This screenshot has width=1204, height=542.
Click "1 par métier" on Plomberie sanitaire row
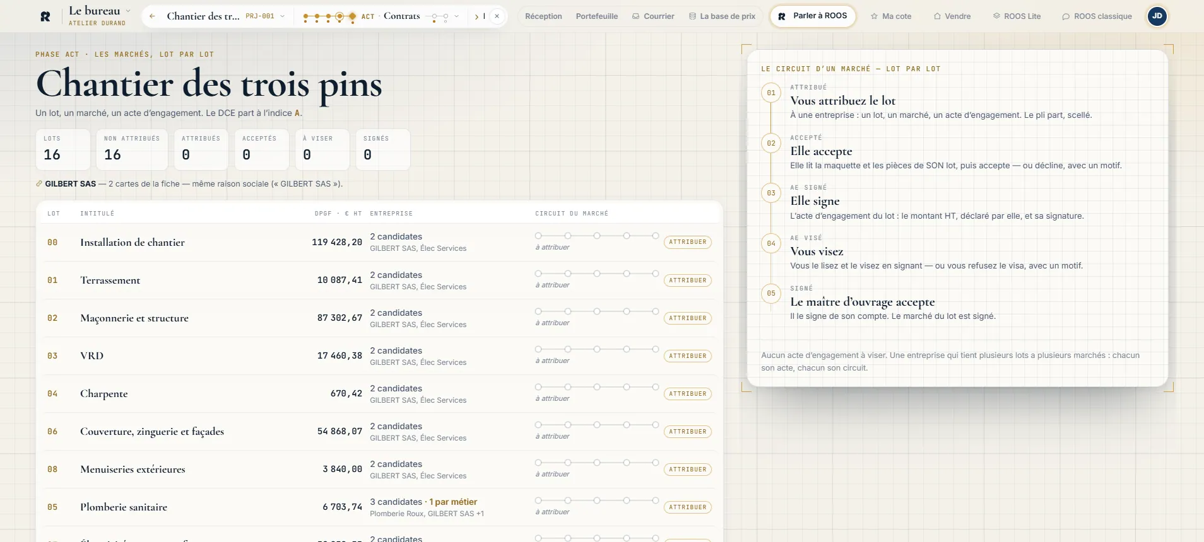coord(453,502)
